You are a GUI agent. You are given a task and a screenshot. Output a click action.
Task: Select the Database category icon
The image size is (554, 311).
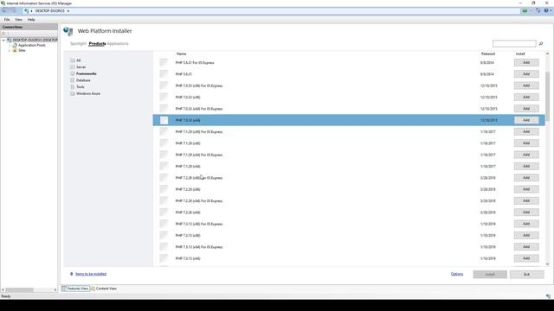click(73, 80)
